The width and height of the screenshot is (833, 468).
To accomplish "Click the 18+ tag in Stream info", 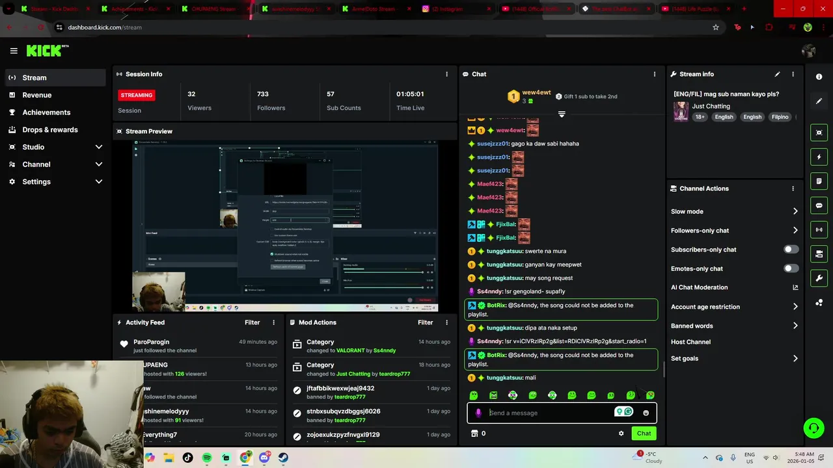I will point(700,117).
